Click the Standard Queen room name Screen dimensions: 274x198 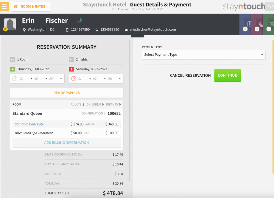(x=27, y=114)
